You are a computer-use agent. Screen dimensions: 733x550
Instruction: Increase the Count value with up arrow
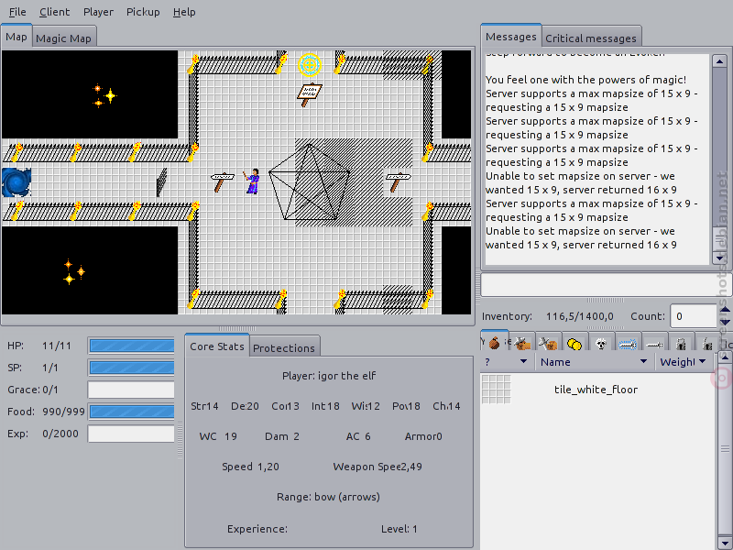coord(724,310)
